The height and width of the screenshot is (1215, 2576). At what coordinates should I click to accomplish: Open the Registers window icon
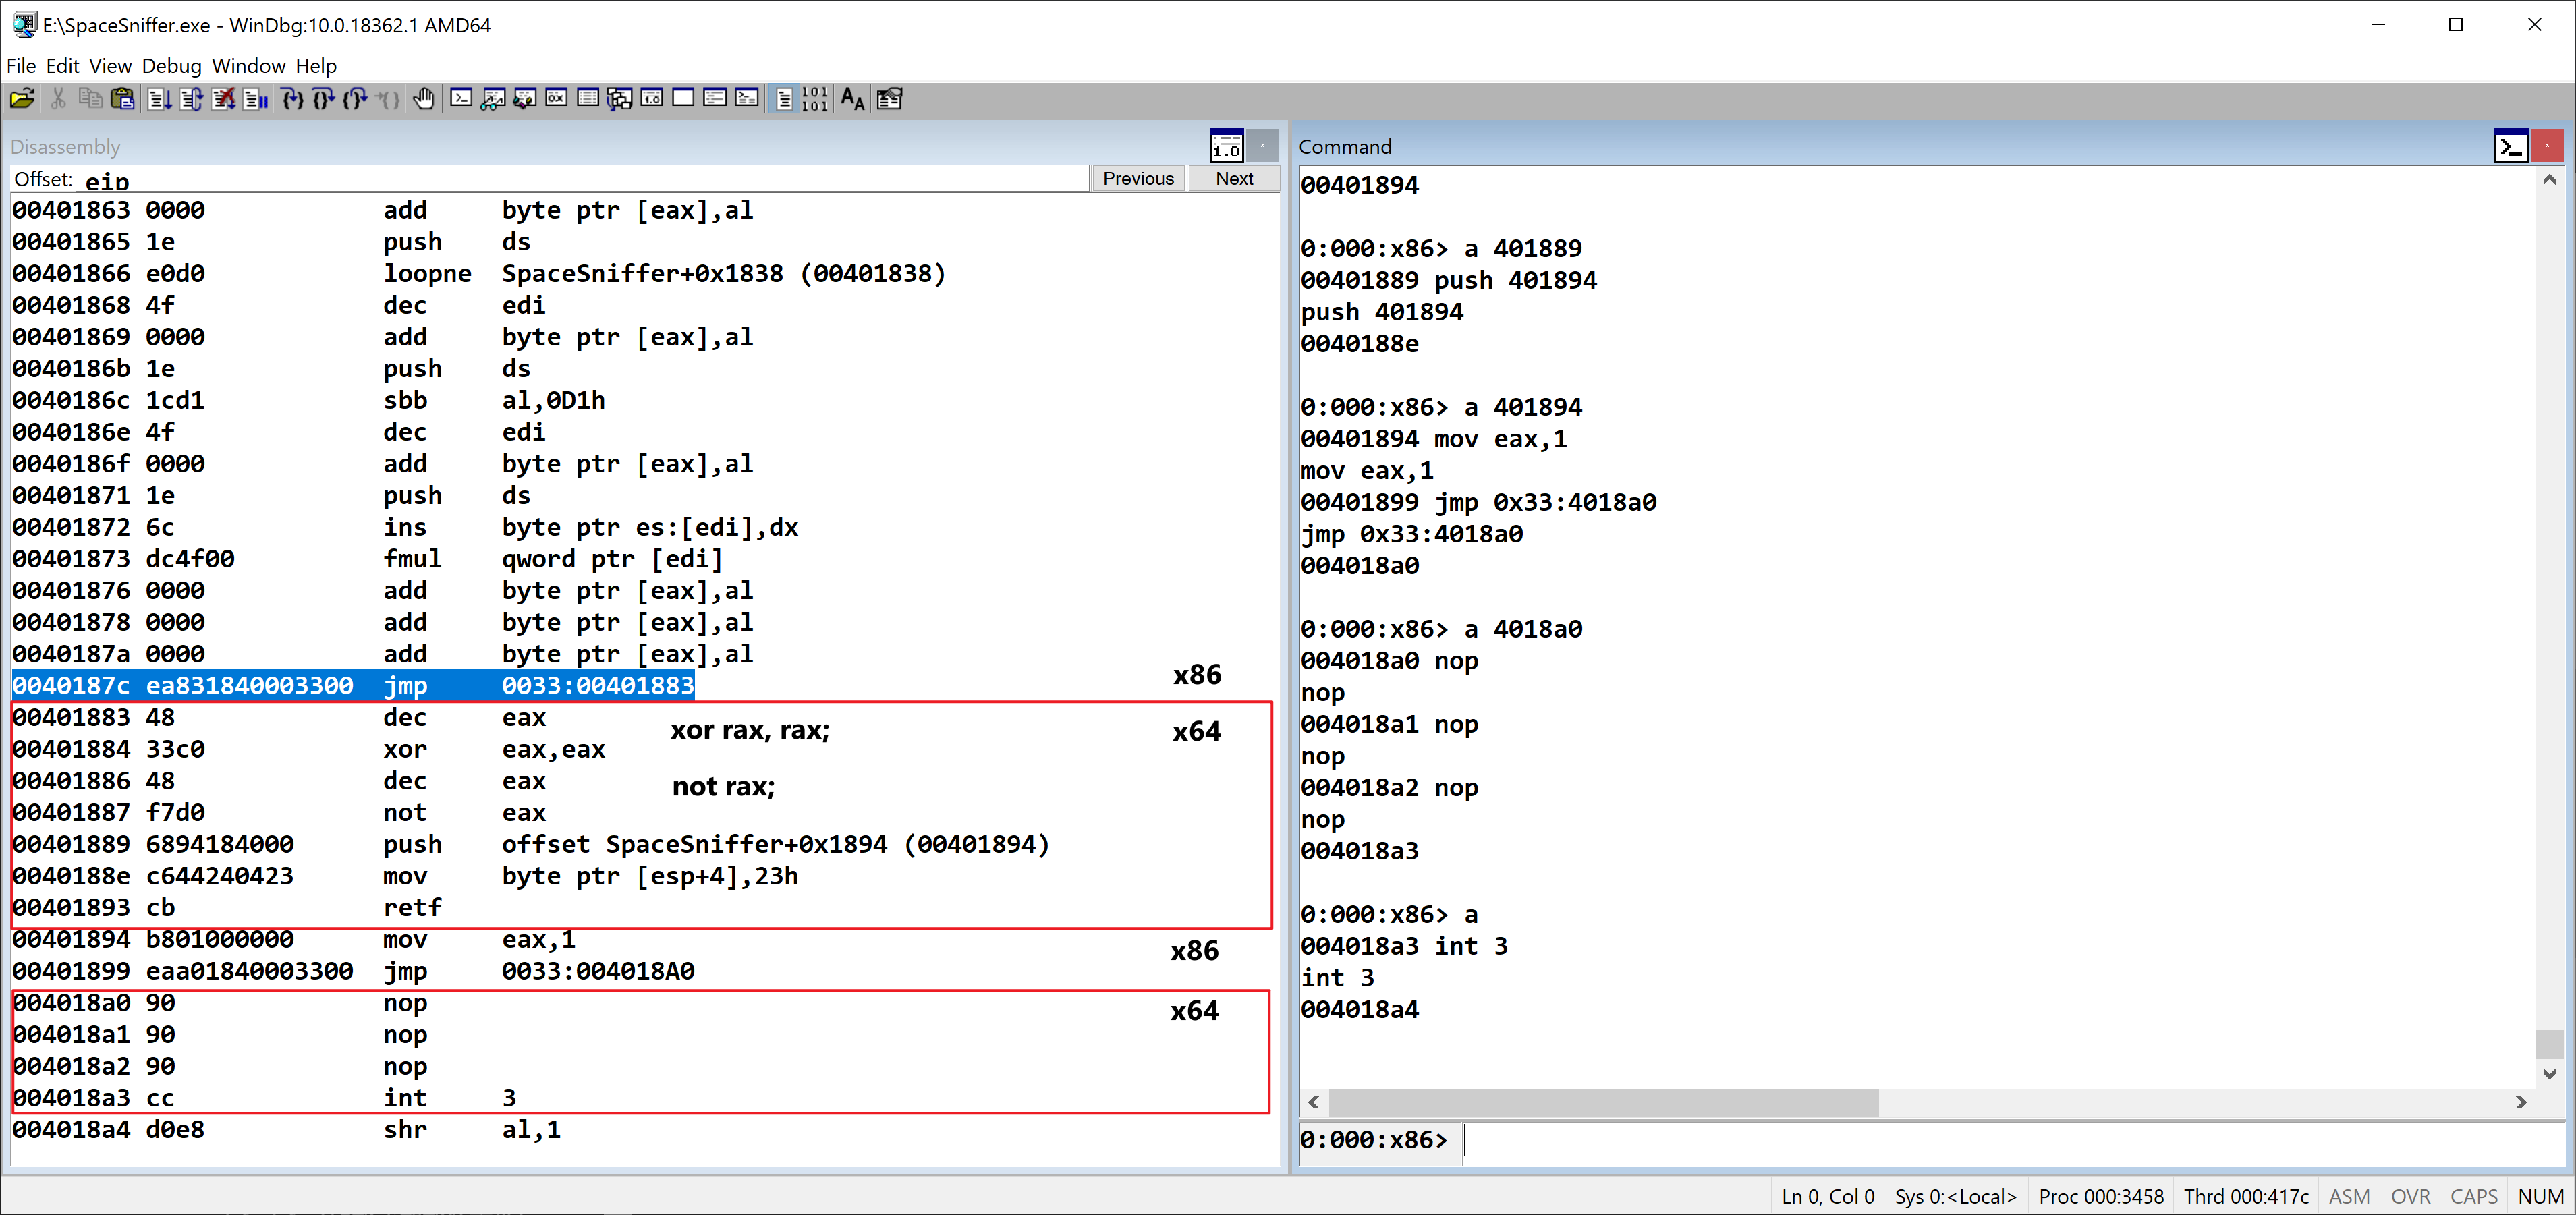tap(557, 98)
